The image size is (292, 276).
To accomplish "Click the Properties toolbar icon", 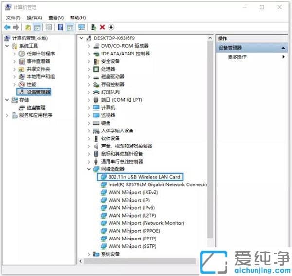I will [49, 27].
